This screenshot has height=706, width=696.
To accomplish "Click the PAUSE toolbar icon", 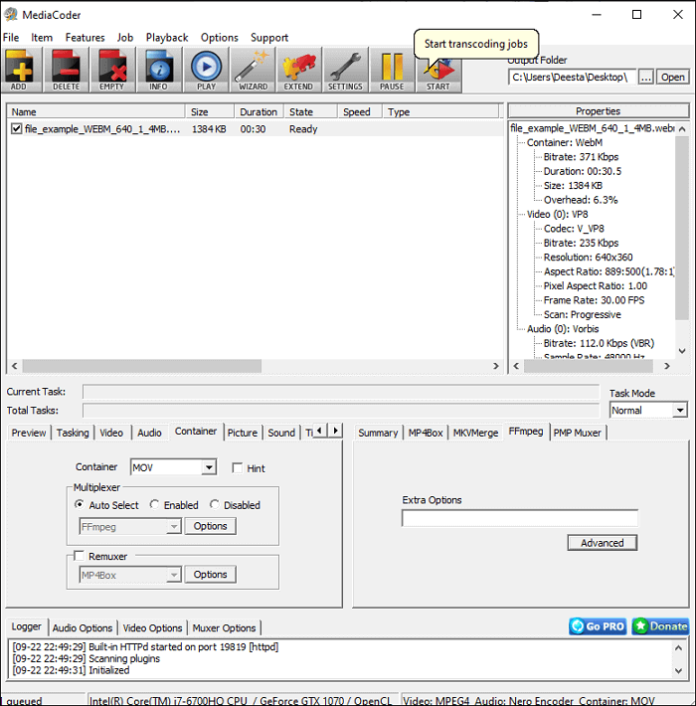I will (392, 69).
